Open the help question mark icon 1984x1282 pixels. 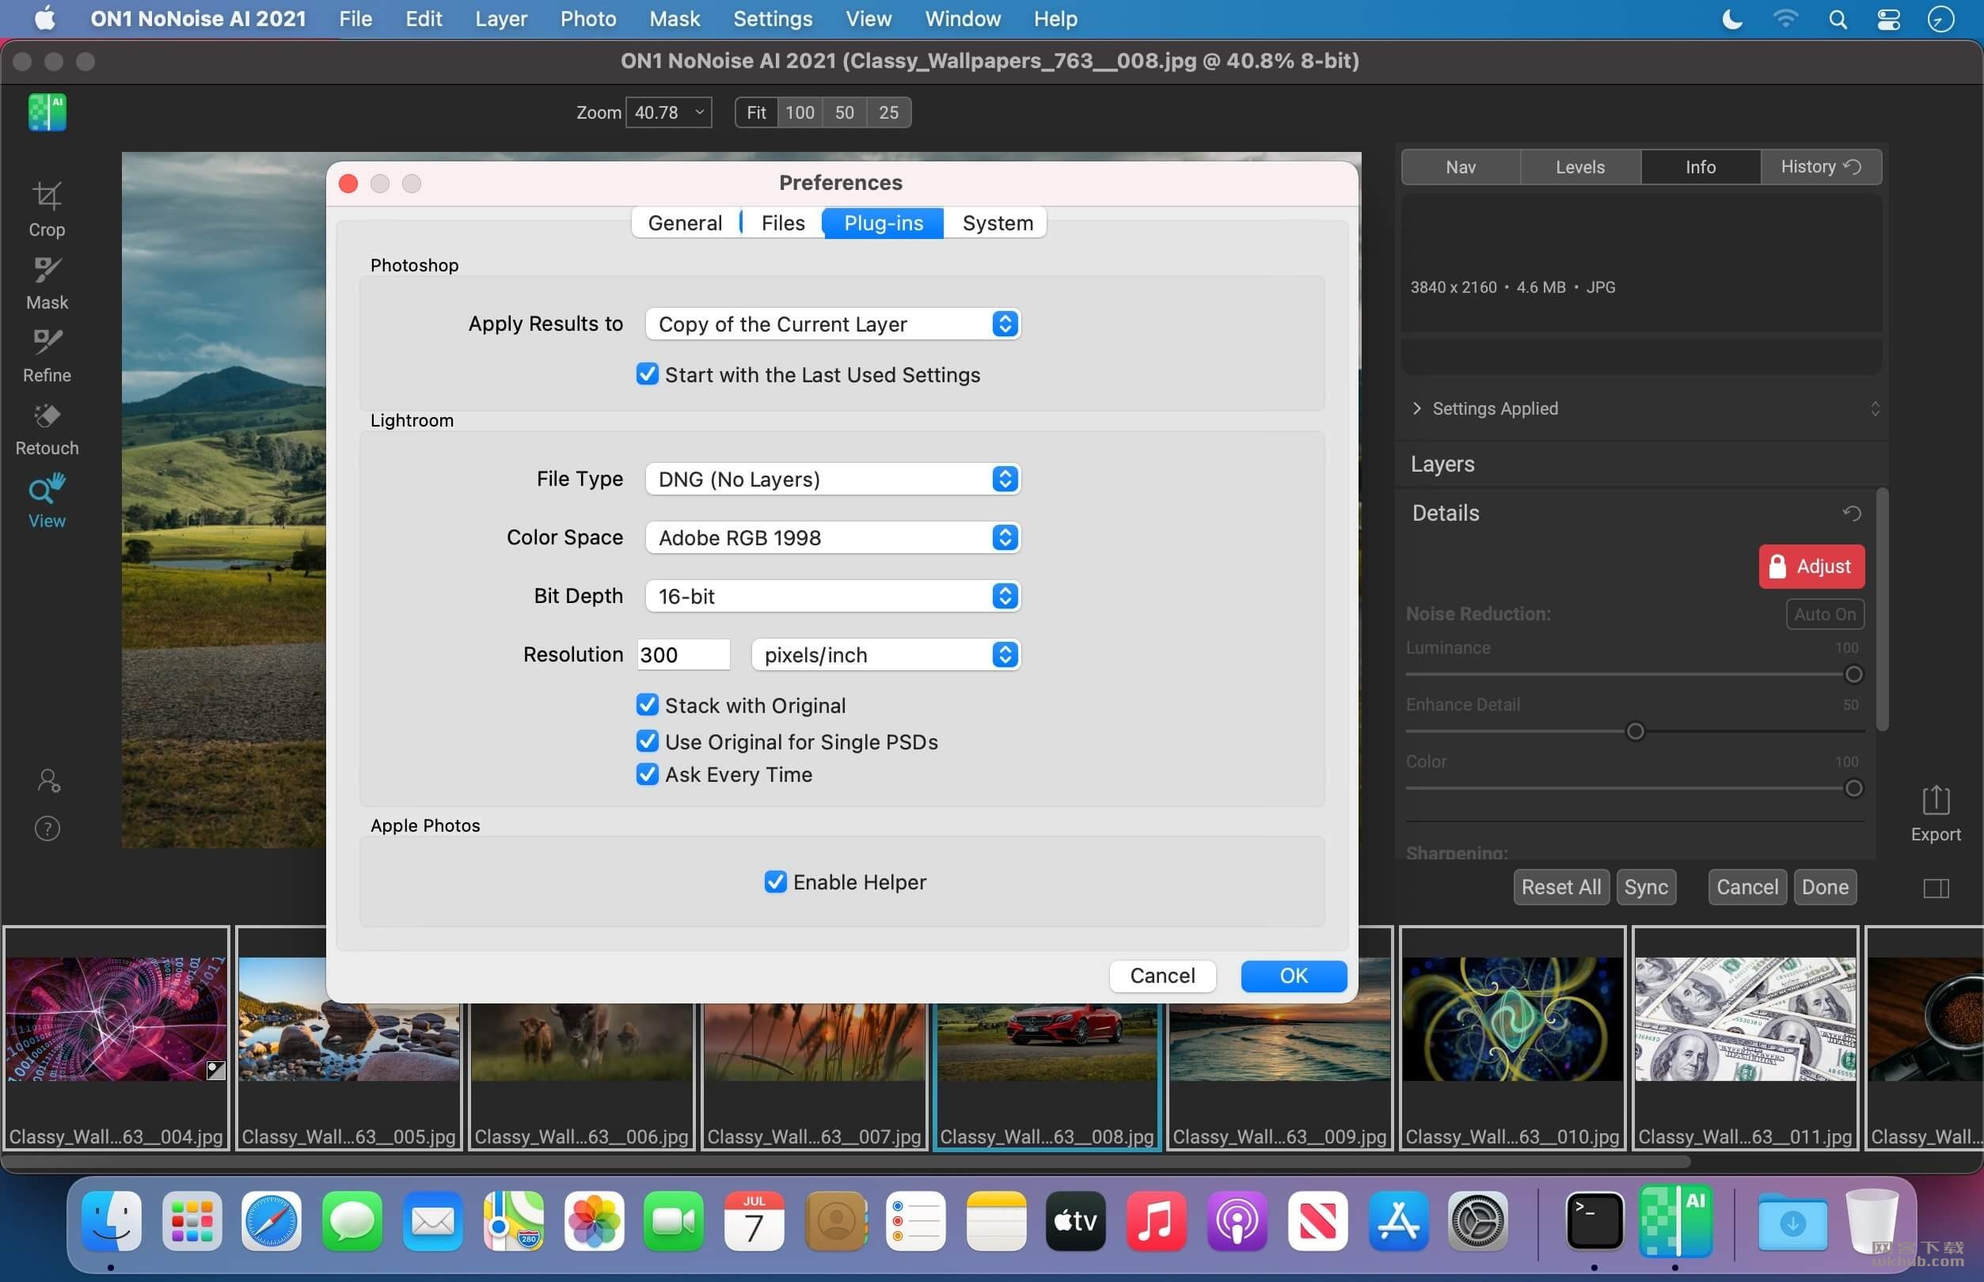pos(48,829)
